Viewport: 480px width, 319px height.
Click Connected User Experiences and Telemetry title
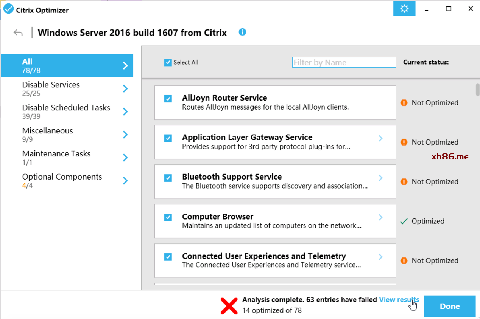click(264, 256)
